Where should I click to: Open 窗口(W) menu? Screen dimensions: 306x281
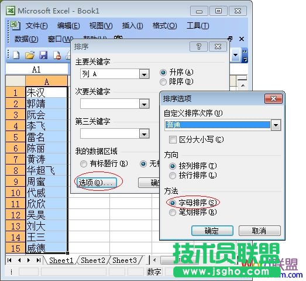pos(60,39)
